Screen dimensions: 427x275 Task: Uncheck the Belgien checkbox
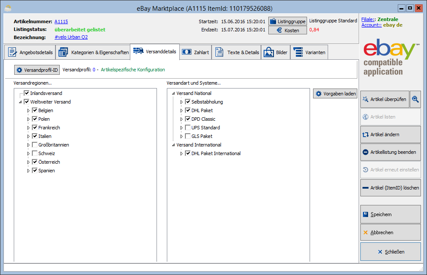click(x=34, y=110)
